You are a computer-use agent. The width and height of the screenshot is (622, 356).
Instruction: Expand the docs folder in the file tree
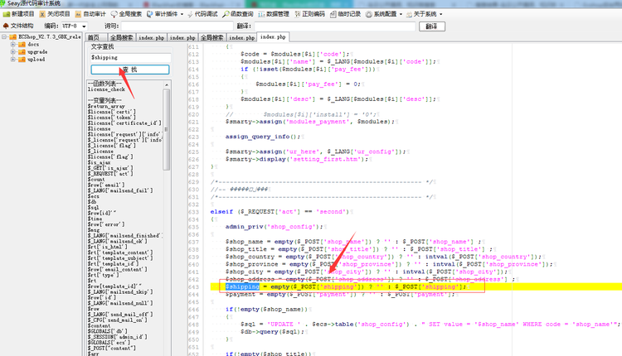(x=12, y=45)
